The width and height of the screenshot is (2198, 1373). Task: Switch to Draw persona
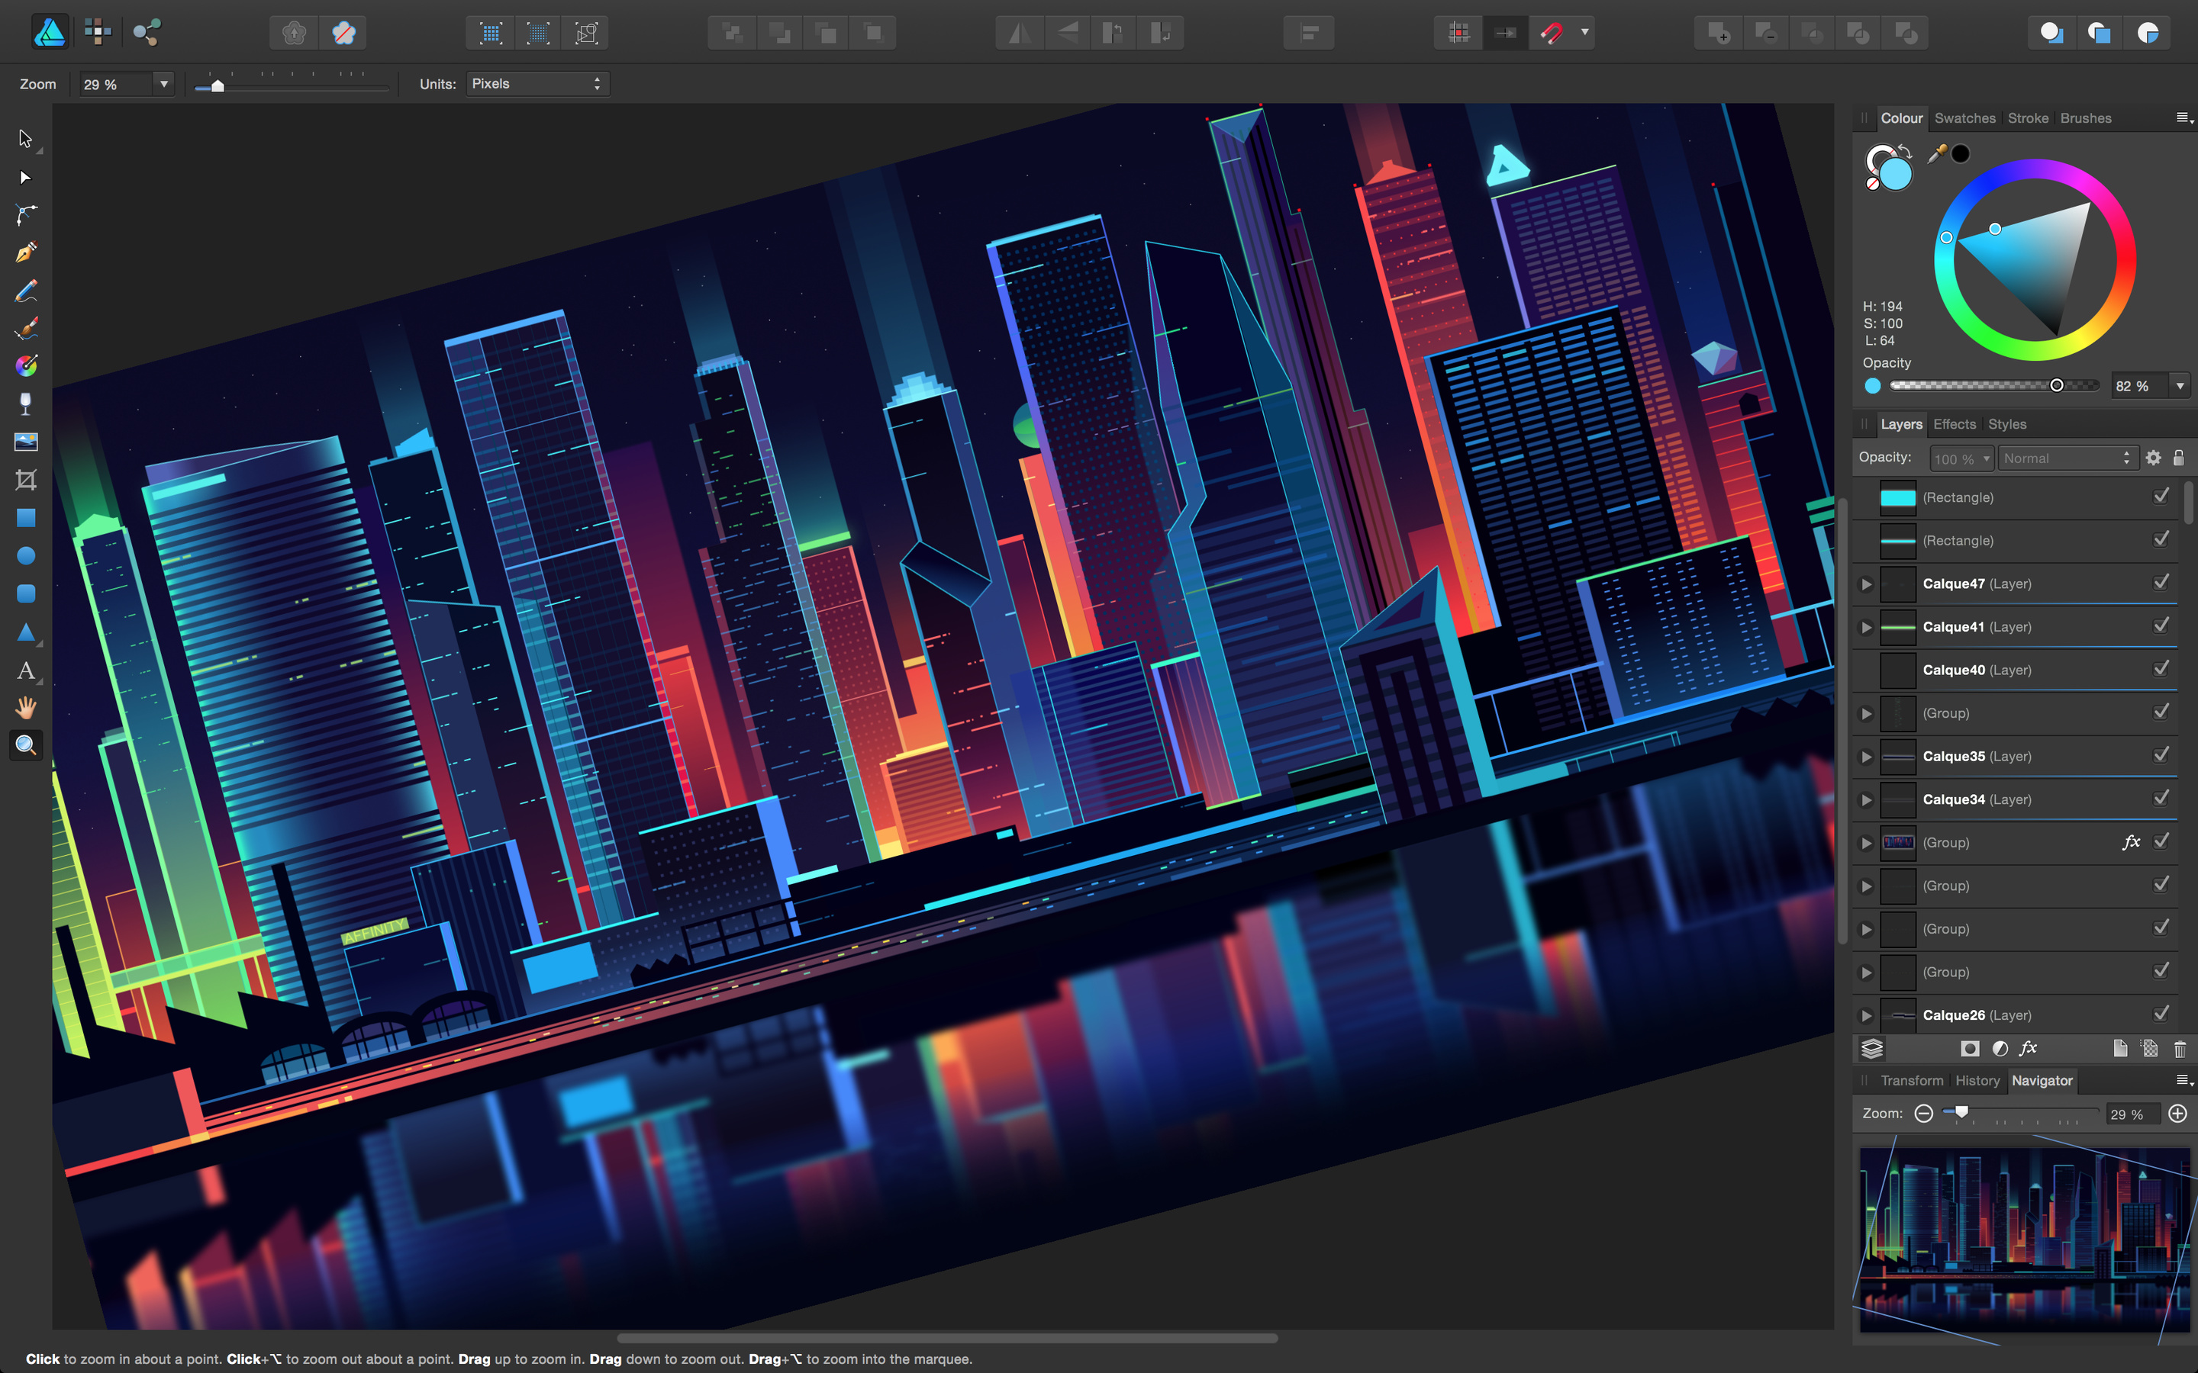click(x=49, y=33)
